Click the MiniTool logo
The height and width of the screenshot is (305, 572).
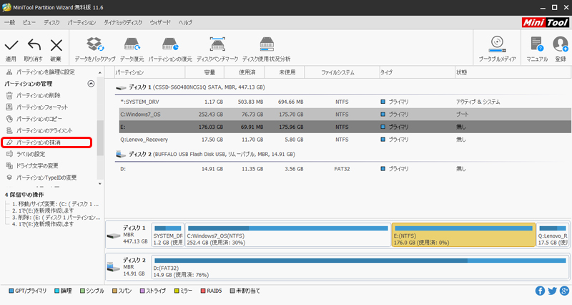[x=546, y=23]
